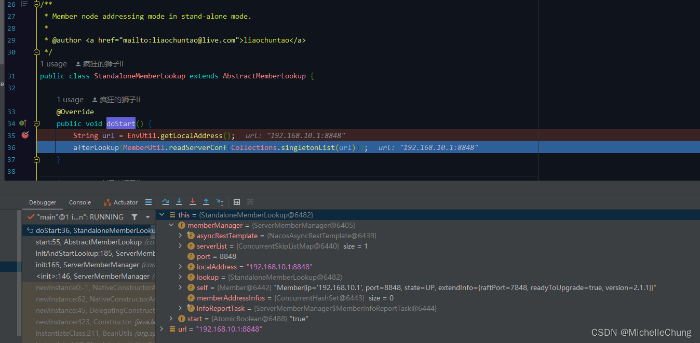Expand the start AtomicBoolean node
The height and width of the screenshot is (343, 700).
pos(171,319)
